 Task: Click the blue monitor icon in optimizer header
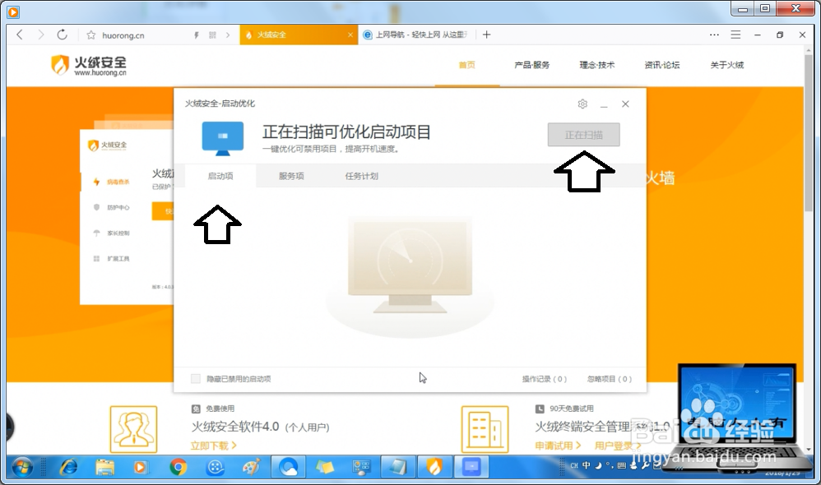(223, 139)
